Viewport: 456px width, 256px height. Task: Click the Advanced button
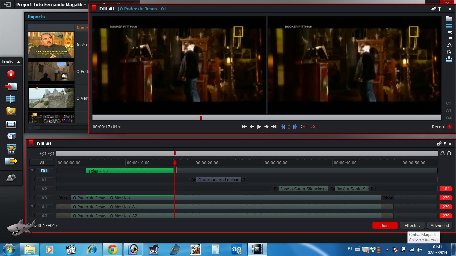(440, 225)
